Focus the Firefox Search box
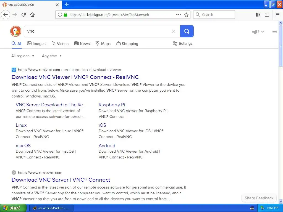Image resolution: width=283 pixels, height=212 pixels. (x=214, y=15)
